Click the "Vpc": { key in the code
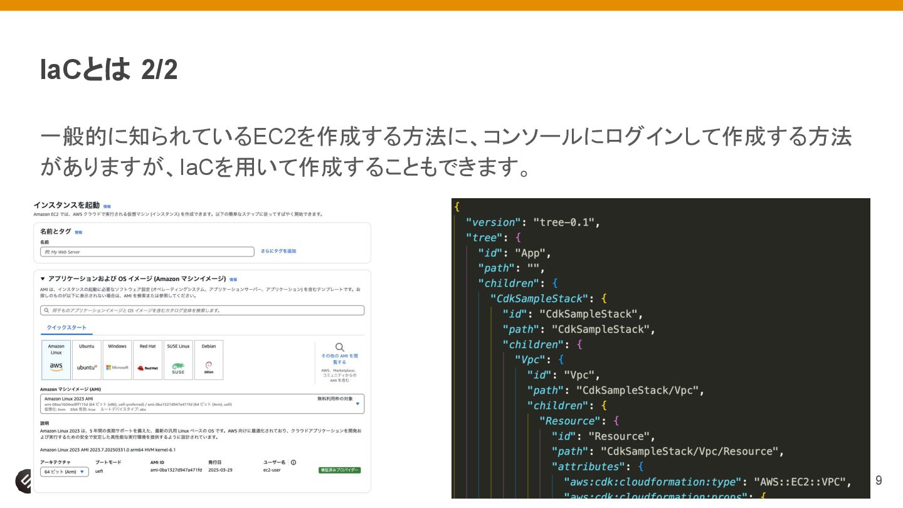This screenshot has width=903, height=508. [539, 360]
